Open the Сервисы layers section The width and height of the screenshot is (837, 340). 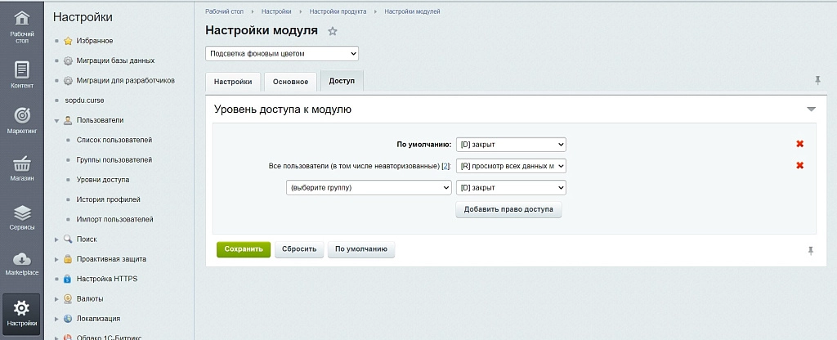click(x=22, y=217)
